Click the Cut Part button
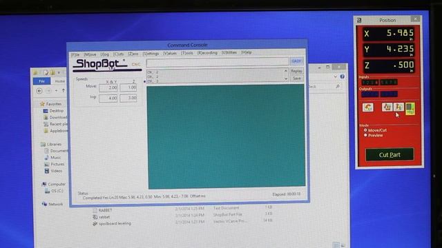Image resolution: width=442 pixels, height=248 pixels. click(390, 154)
